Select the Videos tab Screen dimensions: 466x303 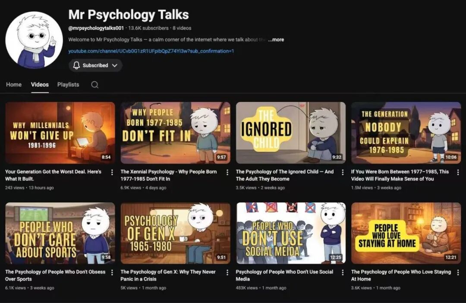point(40,85)
